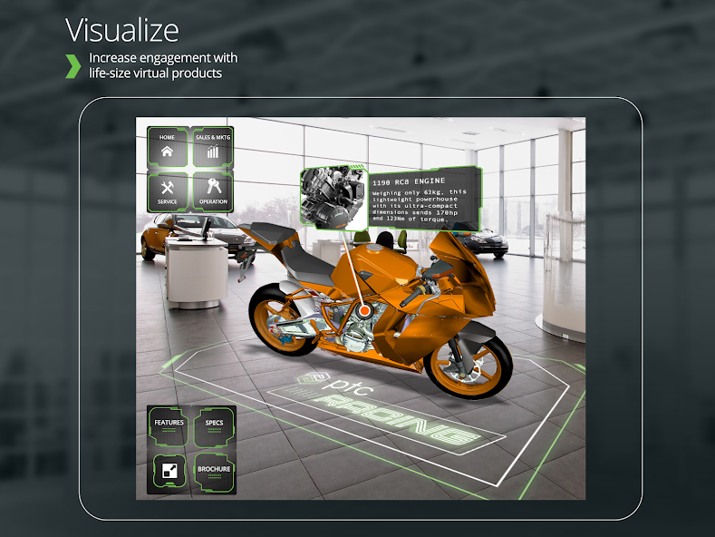Tap the resize arrow icon tile
This screenshot has width=715, height=537.
click(169, 472)
